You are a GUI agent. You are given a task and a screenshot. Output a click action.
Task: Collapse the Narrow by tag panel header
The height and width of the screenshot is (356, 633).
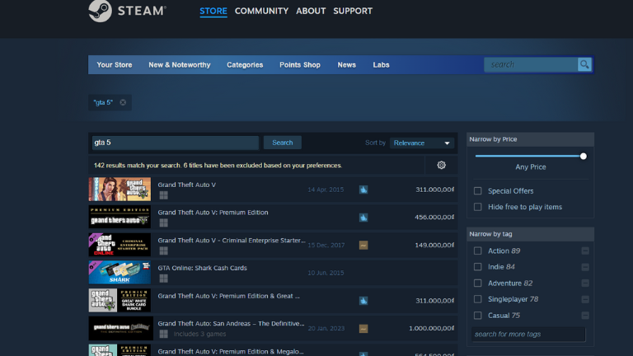[x=530, y=234]
